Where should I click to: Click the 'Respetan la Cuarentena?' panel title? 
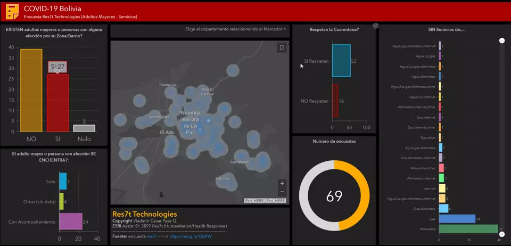click(334, 29)
